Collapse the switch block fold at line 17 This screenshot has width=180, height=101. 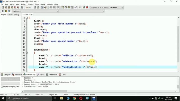27,52
